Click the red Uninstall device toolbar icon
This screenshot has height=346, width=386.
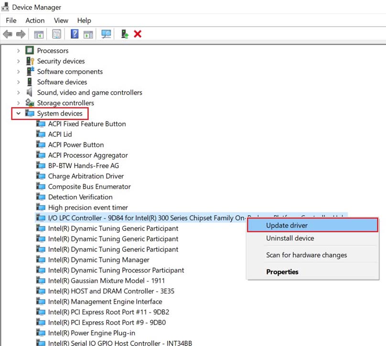click(x=138, y=33)
